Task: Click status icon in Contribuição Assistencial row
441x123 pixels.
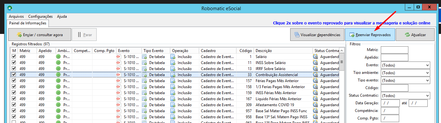Action: pos(316,74)
